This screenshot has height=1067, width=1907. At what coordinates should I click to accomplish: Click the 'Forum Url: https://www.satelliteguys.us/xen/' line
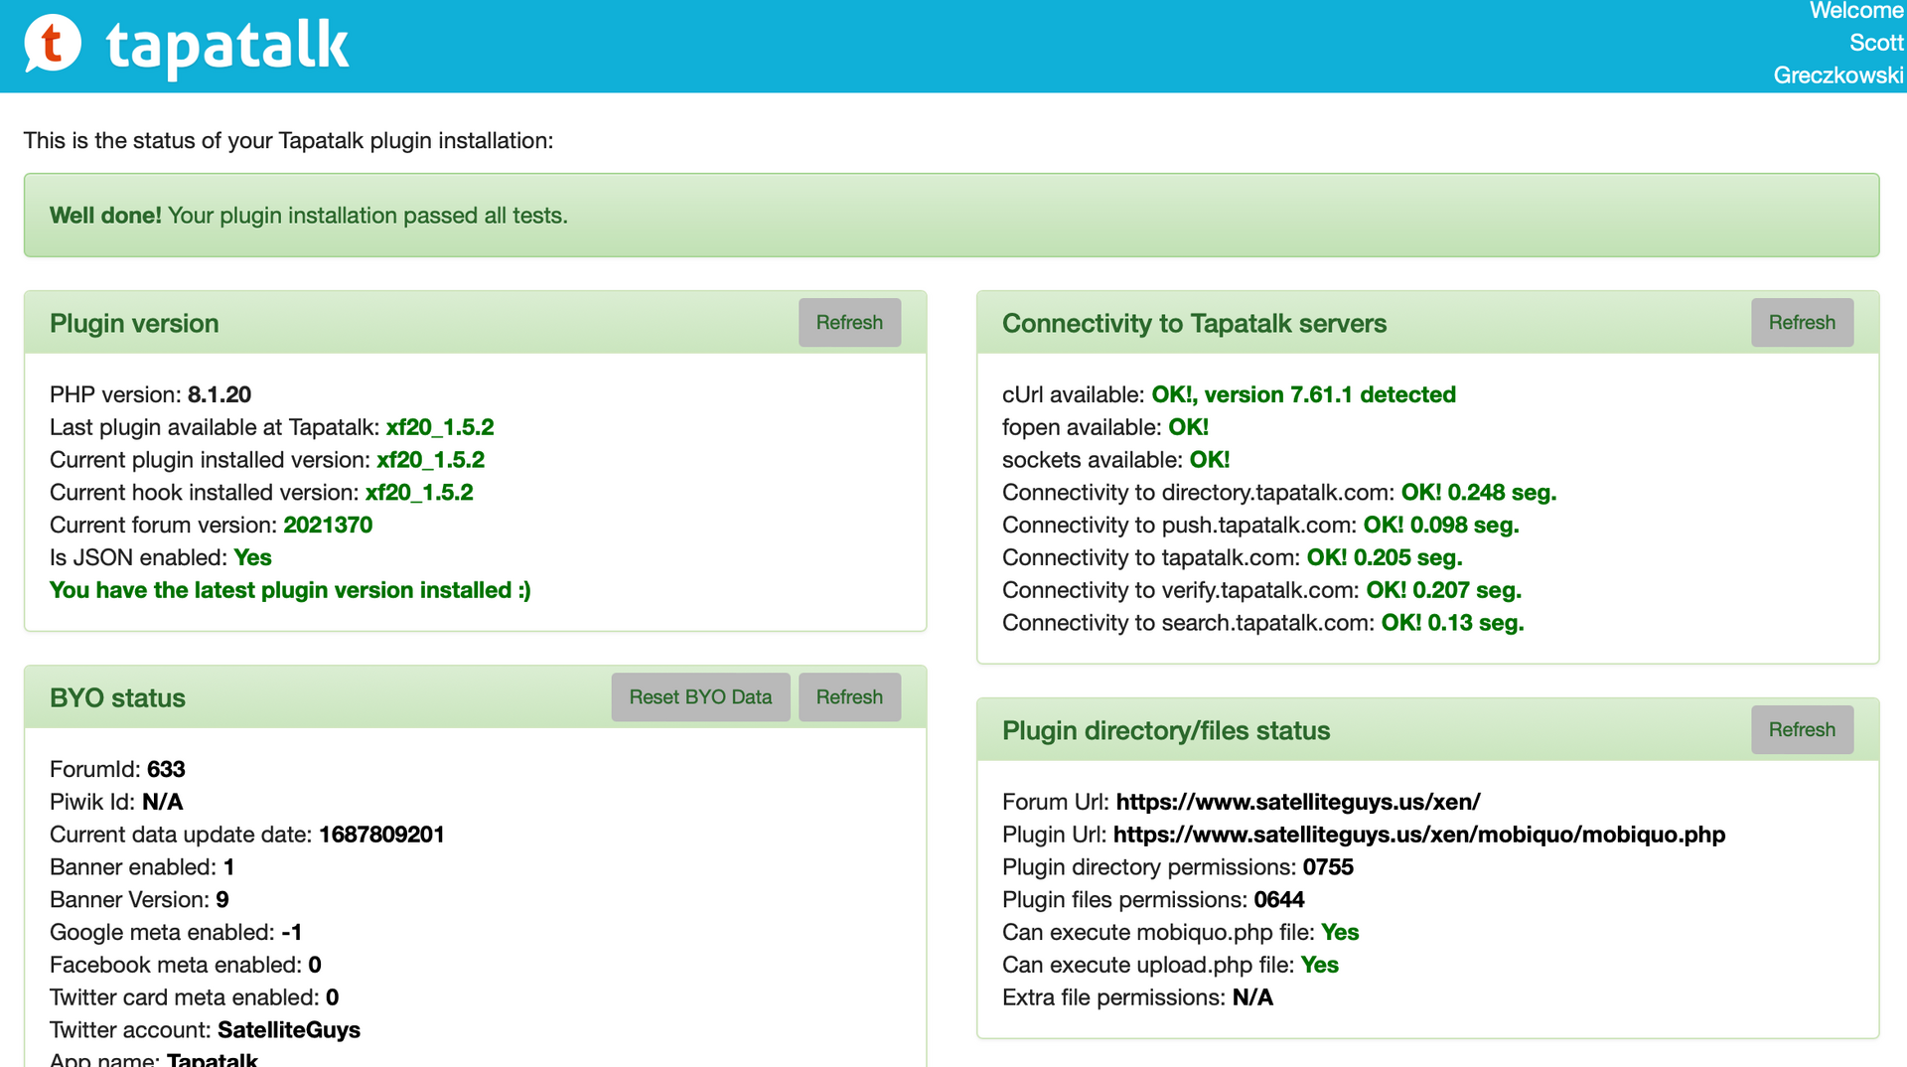1242,802
